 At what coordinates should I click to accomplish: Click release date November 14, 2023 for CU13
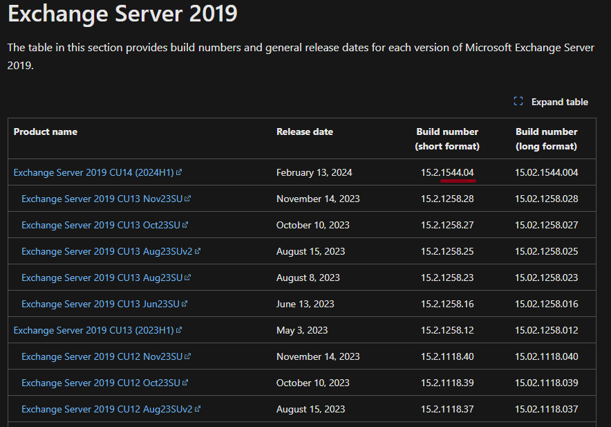318,199
